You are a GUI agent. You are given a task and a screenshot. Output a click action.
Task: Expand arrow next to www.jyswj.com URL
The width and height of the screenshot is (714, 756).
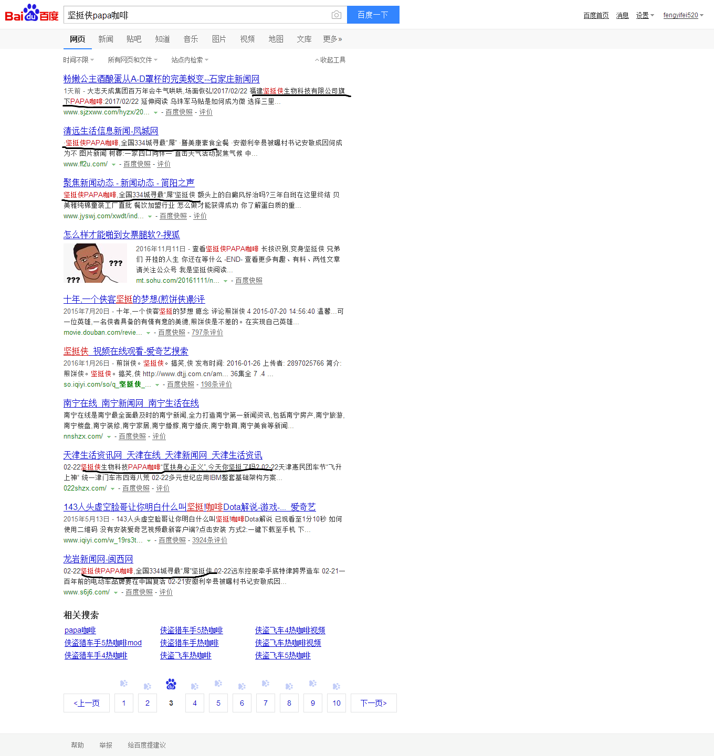point(150,217)
